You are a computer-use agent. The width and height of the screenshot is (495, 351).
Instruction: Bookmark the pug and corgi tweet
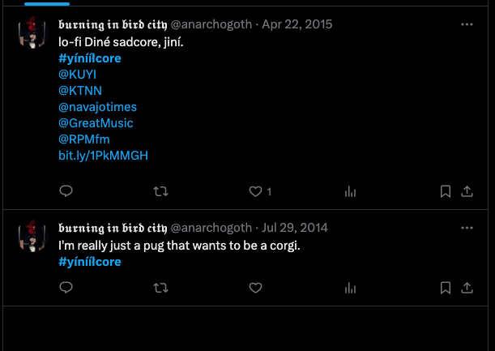pyautogui.click(x=445, y=287)
